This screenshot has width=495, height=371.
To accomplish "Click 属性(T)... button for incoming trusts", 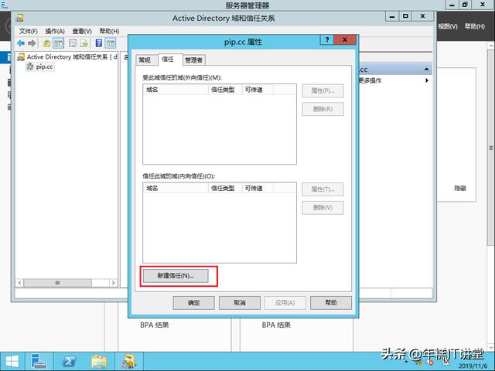I will click(x=323, y=189).
